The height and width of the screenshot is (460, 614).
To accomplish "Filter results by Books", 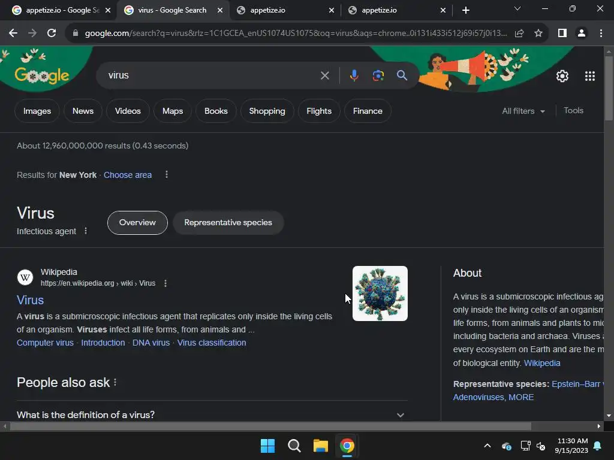I will pyautogui.click(x=216, y=111).
